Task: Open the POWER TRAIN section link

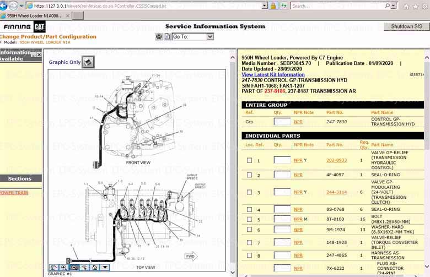Action: pos(14,193)
